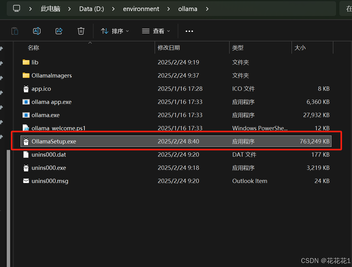The width and height of the screenshot is (352, 267).
Task: Click the OllamaSetup.exe file name
Action: pos(54,141)
